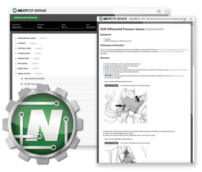Image resolution: width=202 pixels, height=172 pixels.
Task: Open the feedback chat icon in back window
Action: pyautogui.click(x=159, y=11)
